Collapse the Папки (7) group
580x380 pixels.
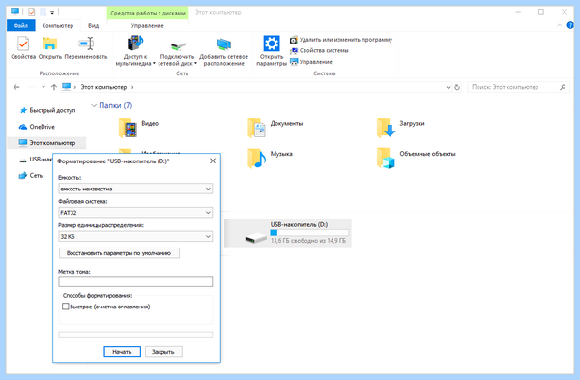pyautogui.click(x=94, y=105)
